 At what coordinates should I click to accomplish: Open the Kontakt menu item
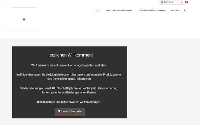175,10
